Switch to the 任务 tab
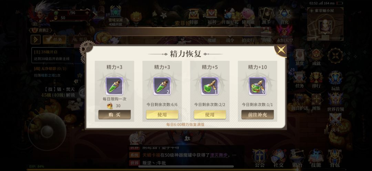 tap(54, 40)
